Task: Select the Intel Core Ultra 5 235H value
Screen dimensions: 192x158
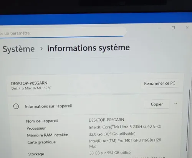Action: (x=125, y=127)
